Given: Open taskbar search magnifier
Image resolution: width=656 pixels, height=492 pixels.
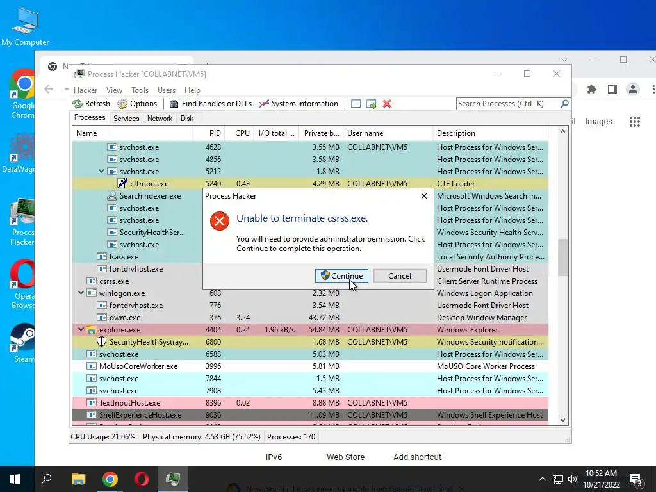Looking at the screenshot, I should [x=46, y=479].
